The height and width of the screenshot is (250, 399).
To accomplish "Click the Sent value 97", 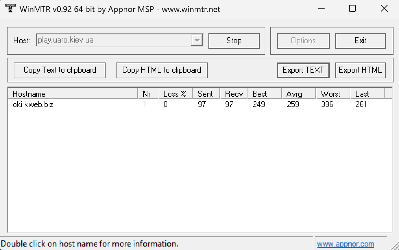I will 202,104.
